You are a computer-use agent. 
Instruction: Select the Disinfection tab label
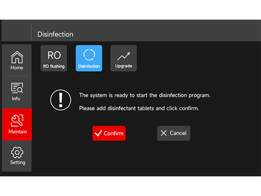click(89, 66)
